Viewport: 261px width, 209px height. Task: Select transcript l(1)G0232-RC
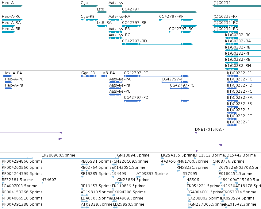(243, 38)
